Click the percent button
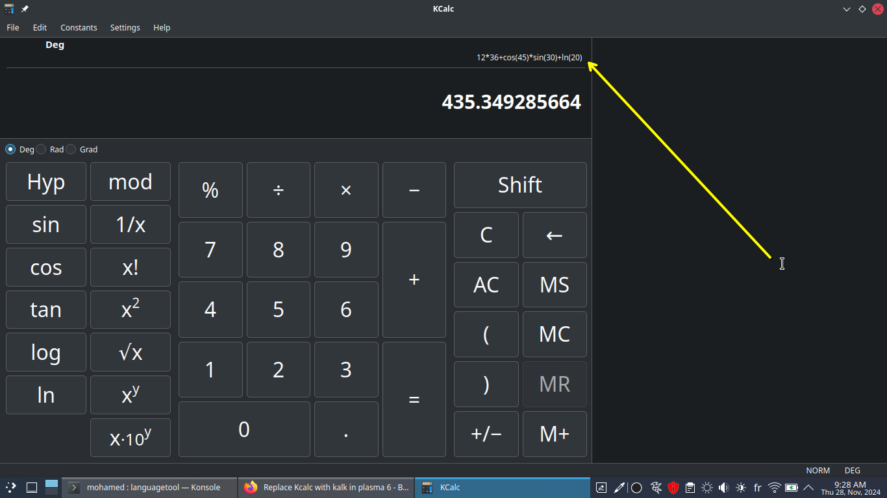The width and height of the screenshot is (887, 498). click(x=210, y=190)
